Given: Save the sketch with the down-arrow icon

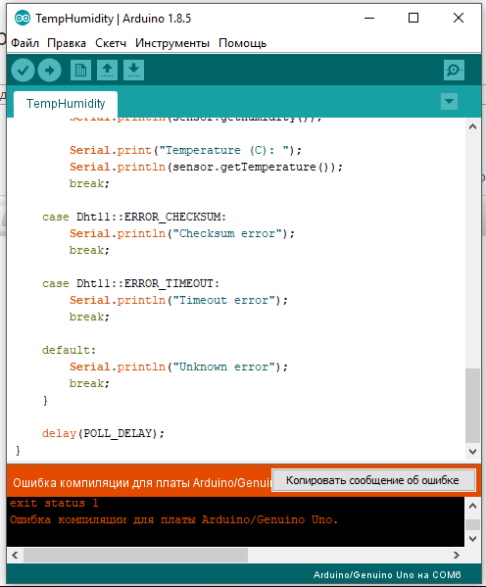Looking at the screenshot, I should pos(133,70).
